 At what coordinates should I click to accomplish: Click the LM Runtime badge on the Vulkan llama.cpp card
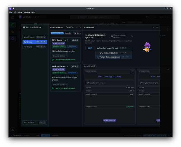pos(59,70)
